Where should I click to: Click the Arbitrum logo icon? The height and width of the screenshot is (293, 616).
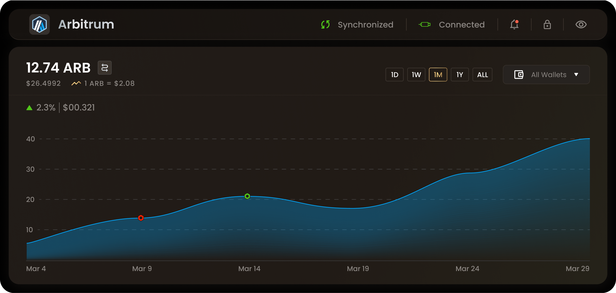pos(39,24)
